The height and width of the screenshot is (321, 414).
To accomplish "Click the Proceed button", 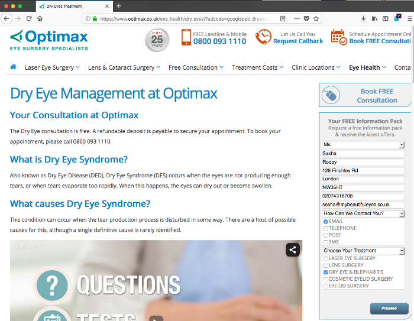I will click(389, 309).
